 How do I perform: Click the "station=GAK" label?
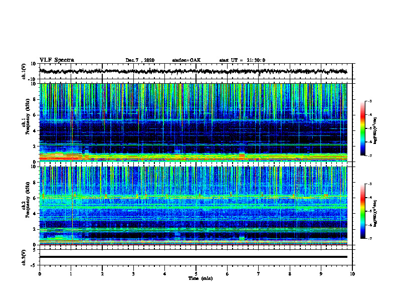pyautogui.click(x=186, y=60)
